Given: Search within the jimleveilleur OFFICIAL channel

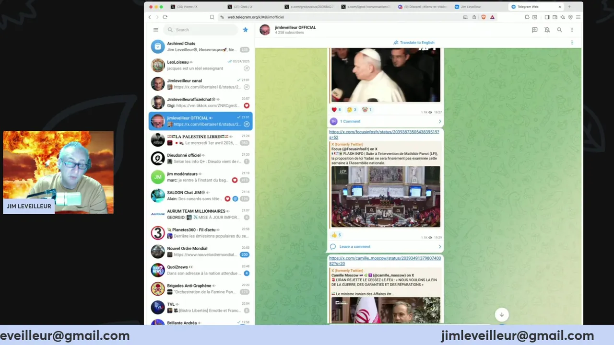Looking at the screenshot, I should pyautogui.click(x=559, y=30).
